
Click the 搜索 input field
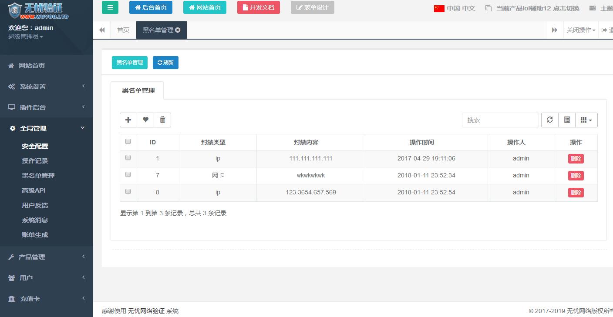tap(500, 120)
